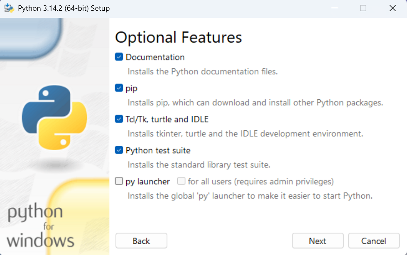Tick the 'for all users' checkbox
This screenshot has width=407, height=255.
(181, 181)
